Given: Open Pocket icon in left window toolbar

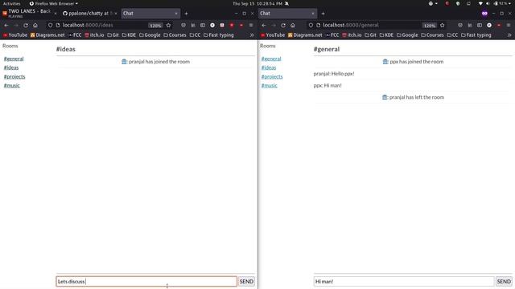Looking at the screenshot, I should (183, 25).
